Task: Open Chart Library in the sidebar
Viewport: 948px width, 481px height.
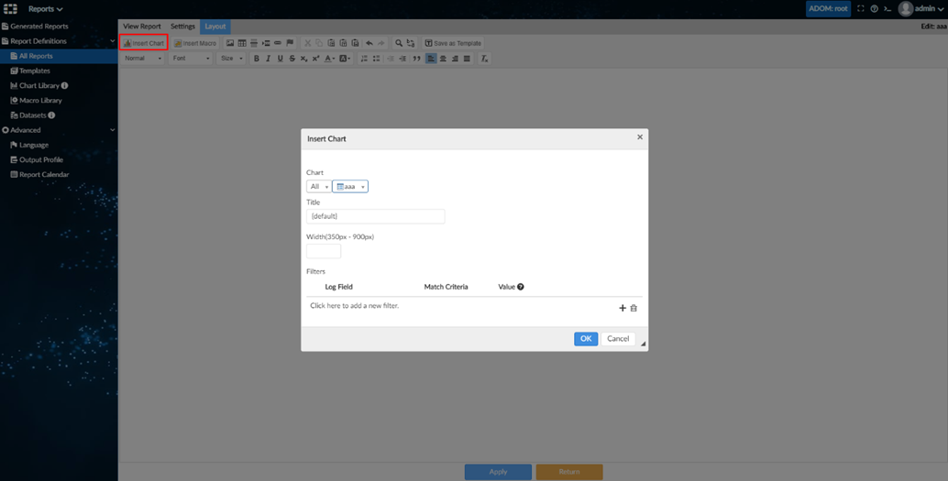Action: pos(39,86)
